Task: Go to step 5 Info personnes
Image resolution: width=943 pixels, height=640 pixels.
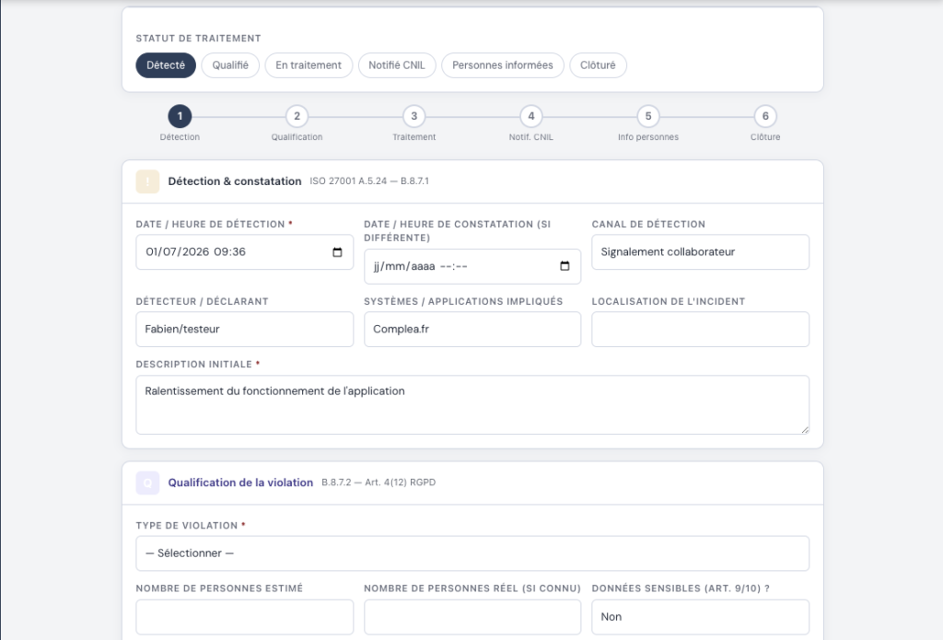Action: point(648,116)
